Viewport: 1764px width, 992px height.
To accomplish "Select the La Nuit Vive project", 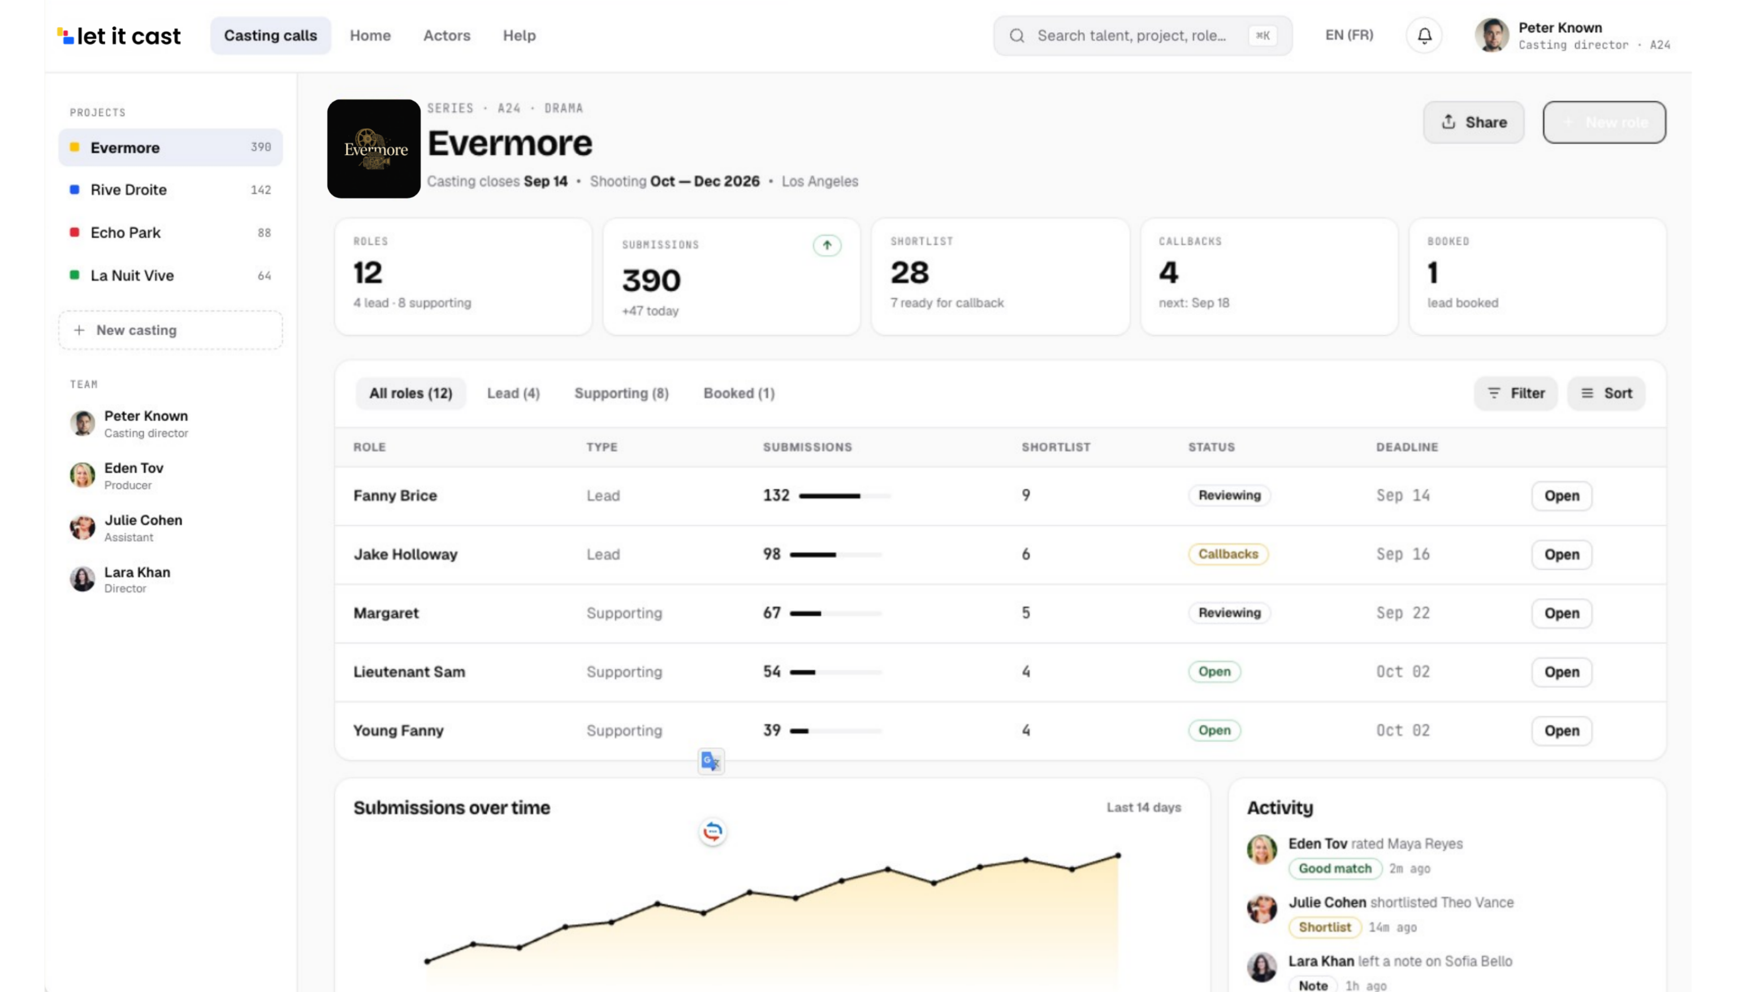I will point(171,275).
